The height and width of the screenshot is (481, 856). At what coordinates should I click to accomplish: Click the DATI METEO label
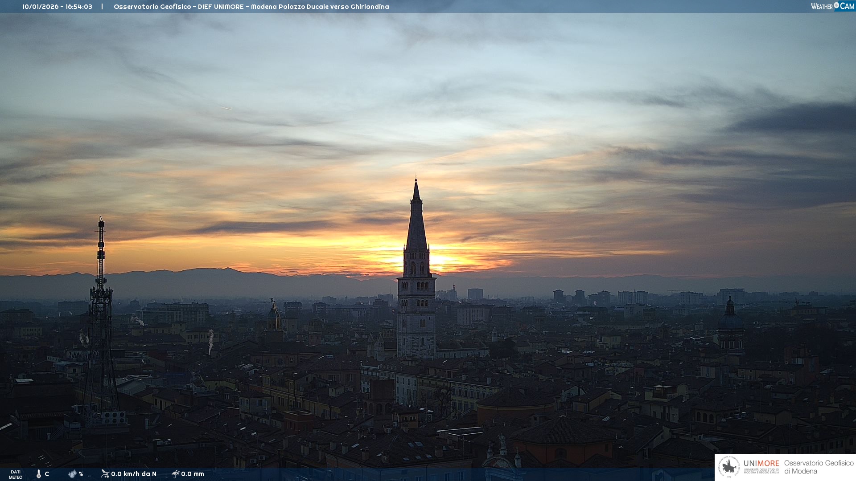(16, 474)
